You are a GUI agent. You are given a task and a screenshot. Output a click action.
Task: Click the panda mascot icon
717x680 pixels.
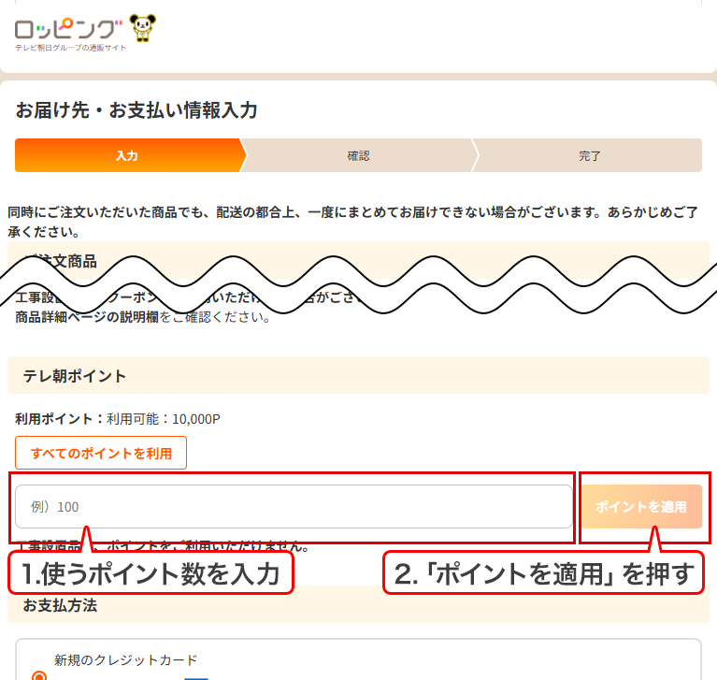(143, 28)
